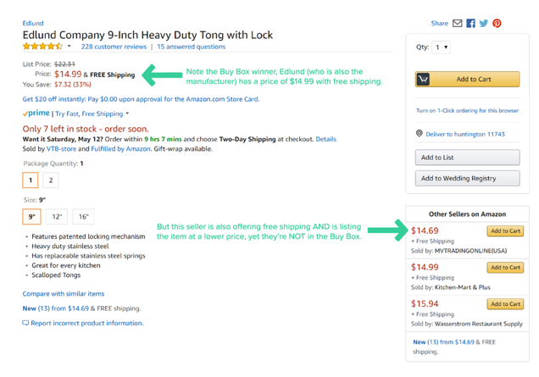Share this product on Twitter
The height and width of the screenshot is (377, 539).
(483, 24)
